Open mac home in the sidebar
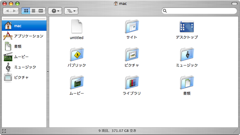Image resolution: width=240 pixels, height=135 pixels. pyautogui.click(x=24, y=26)
